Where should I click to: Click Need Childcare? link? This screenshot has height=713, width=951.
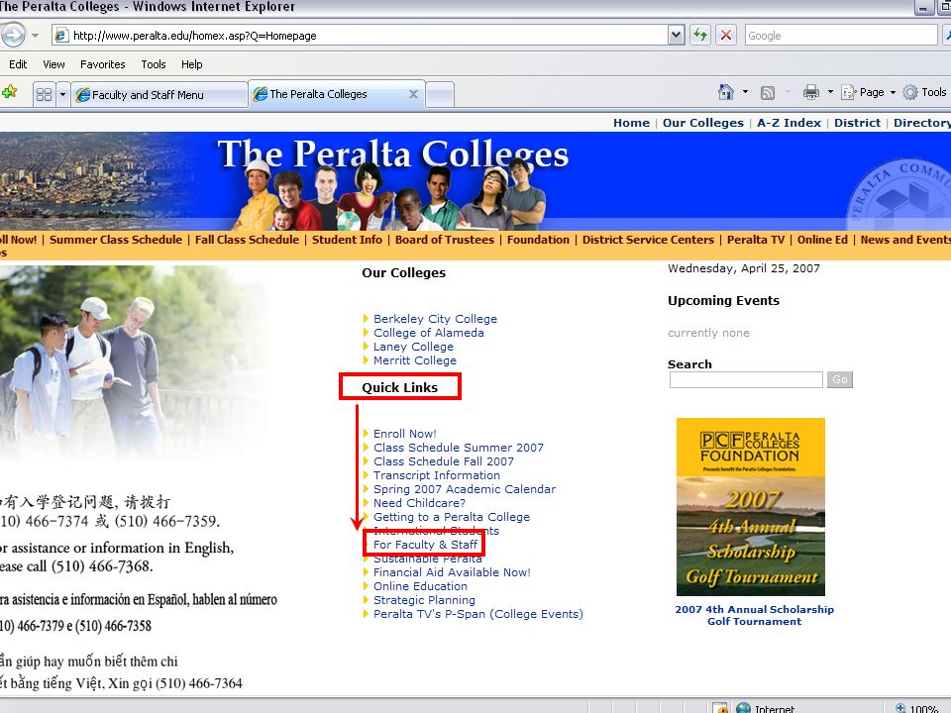point(420,503)
